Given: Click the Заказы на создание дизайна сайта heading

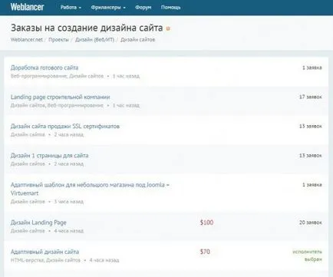Looking at the screenshot, I should (x=87, y=28).
